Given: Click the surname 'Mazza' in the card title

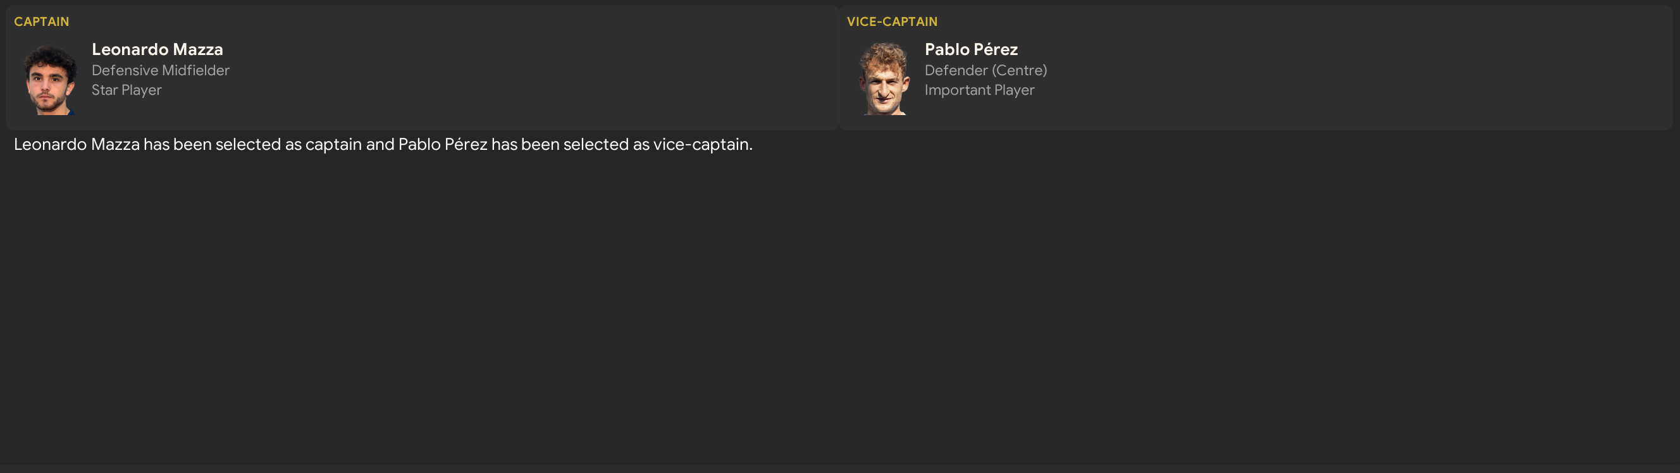Looking at the screenshot, I should pyautogui.click(x=197, y=49).
